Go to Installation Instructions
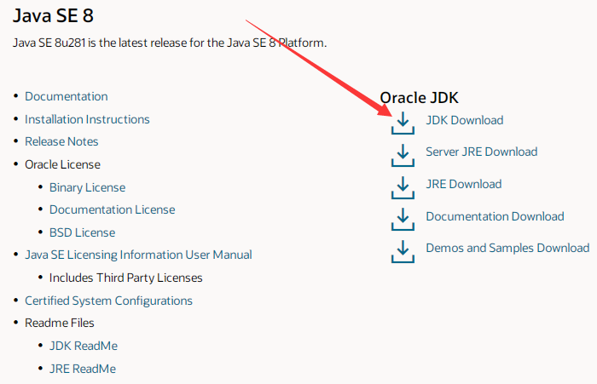This screenshot has height=384, width=597. [87, 119]
